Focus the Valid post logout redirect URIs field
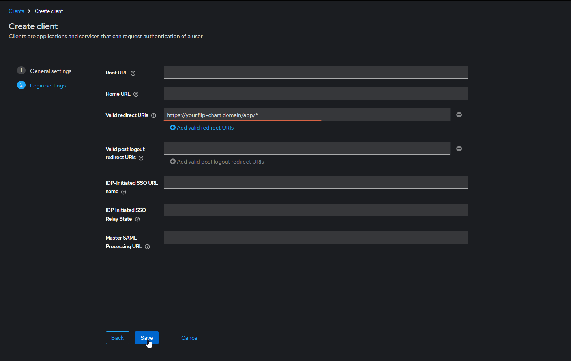 [x=307, y=149]
